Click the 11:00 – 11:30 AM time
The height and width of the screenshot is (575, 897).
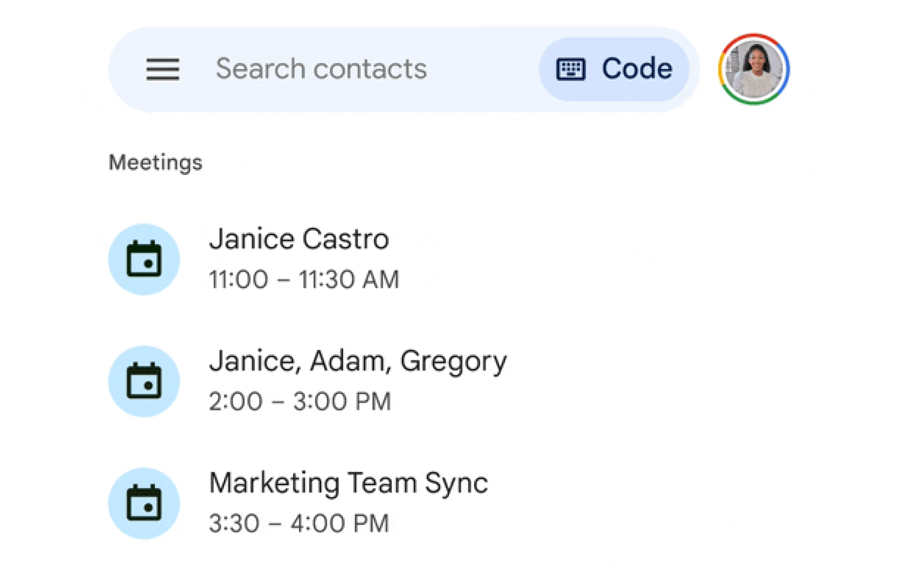coord(304,280)
